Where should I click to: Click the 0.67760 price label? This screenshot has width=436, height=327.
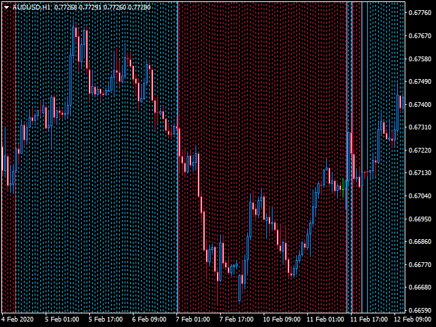[420, 13]
